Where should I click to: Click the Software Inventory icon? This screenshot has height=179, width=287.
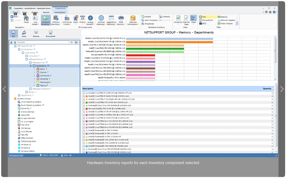(56, 20)
